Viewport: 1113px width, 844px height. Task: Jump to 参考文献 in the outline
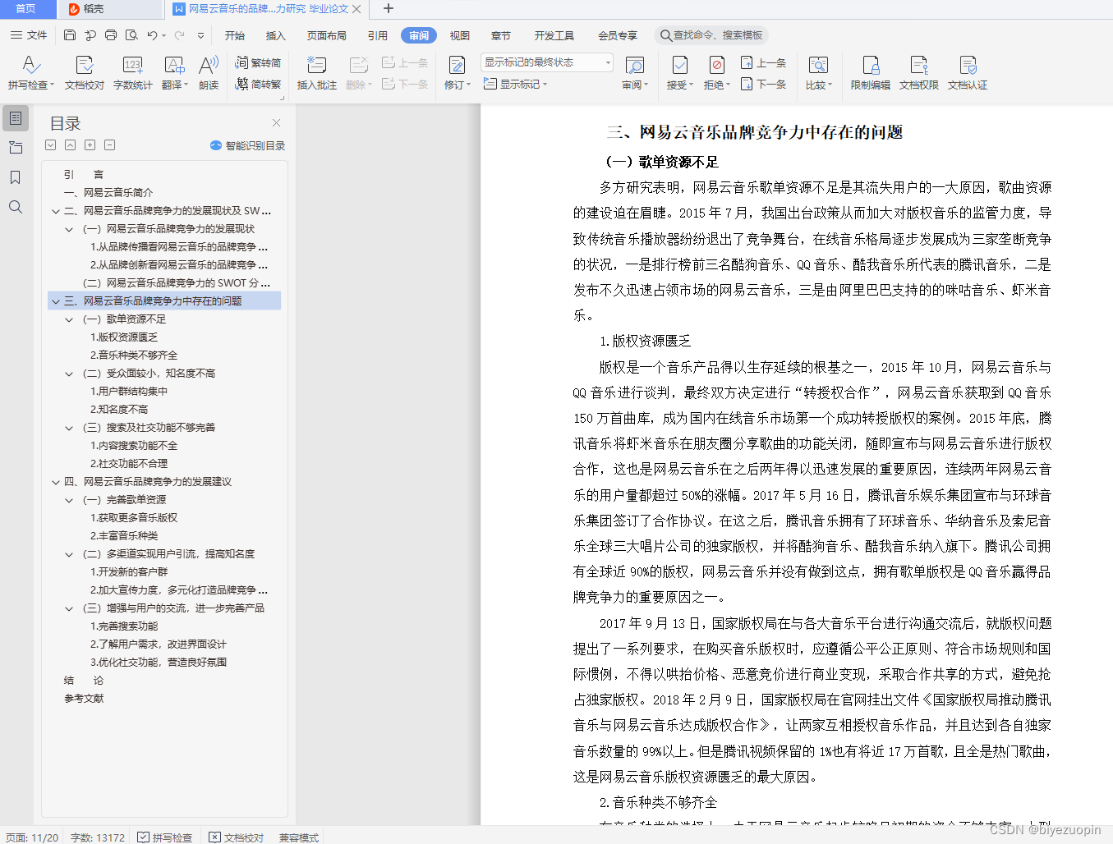84,699
